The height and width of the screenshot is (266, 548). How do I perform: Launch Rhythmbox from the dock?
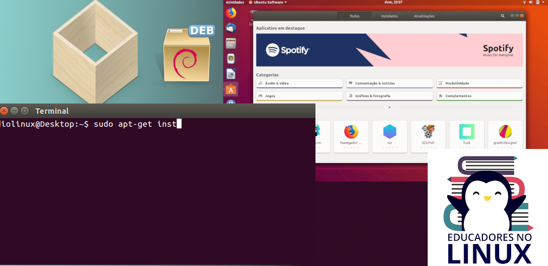(231, 59)
